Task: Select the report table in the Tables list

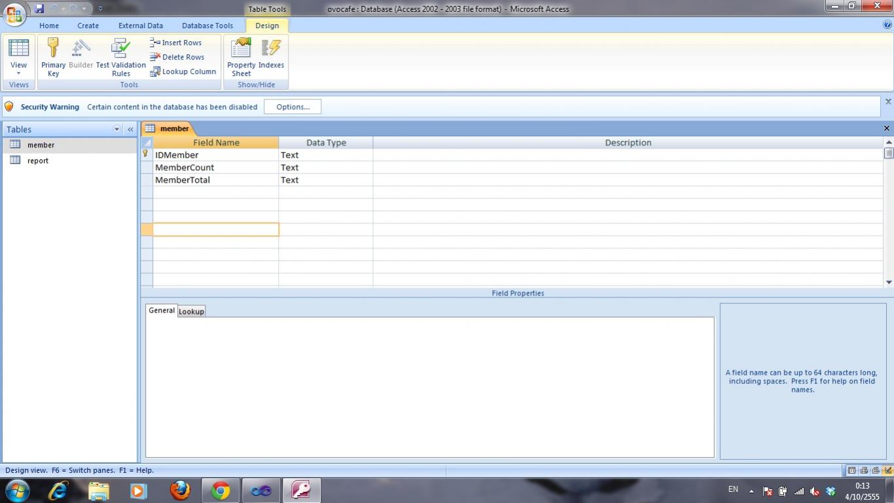Action: point(38,160)
